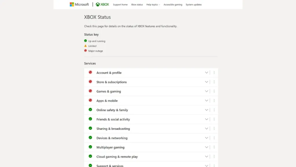
Task: Open Accessible gaming page
Action: pyautogui.click(x=173, y=5)
